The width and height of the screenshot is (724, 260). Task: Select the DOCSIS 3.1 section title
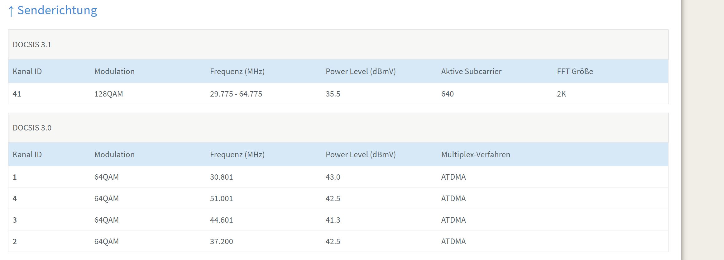pyautogui.click(x=32, y=45)
